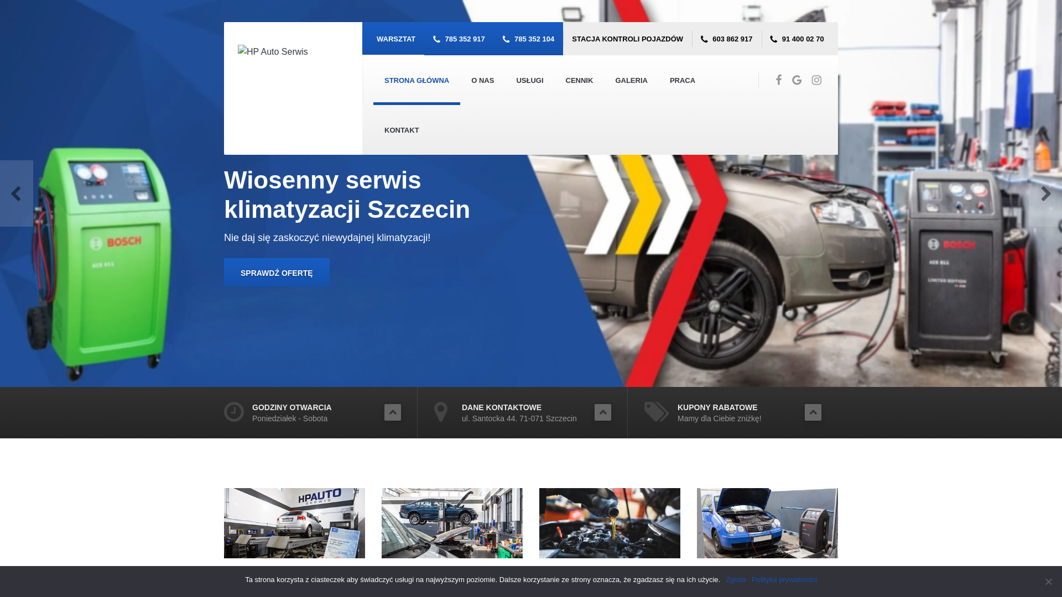
Task: Open the Instagram icon link
Action: pos(816,80)
